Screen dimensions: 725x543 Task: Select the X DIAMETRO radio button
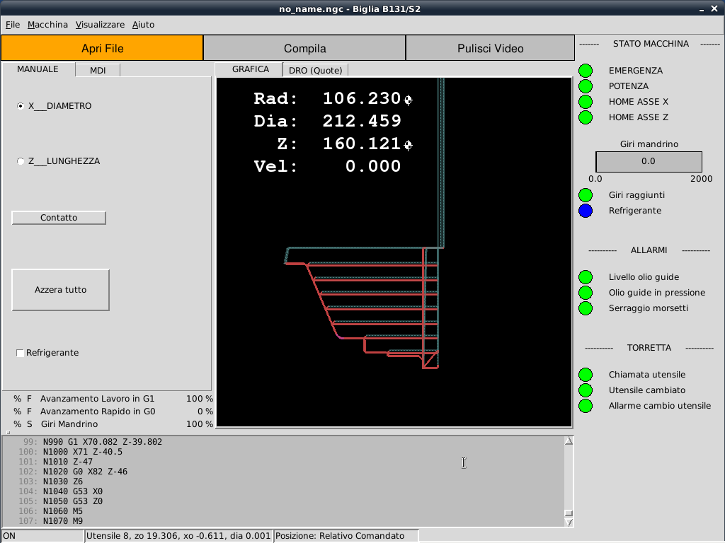coord(21,106)
